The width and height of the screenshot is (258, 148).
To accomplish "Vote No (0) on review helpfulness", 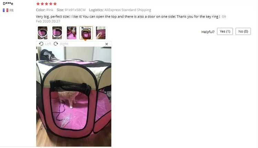I will point(243,31).
